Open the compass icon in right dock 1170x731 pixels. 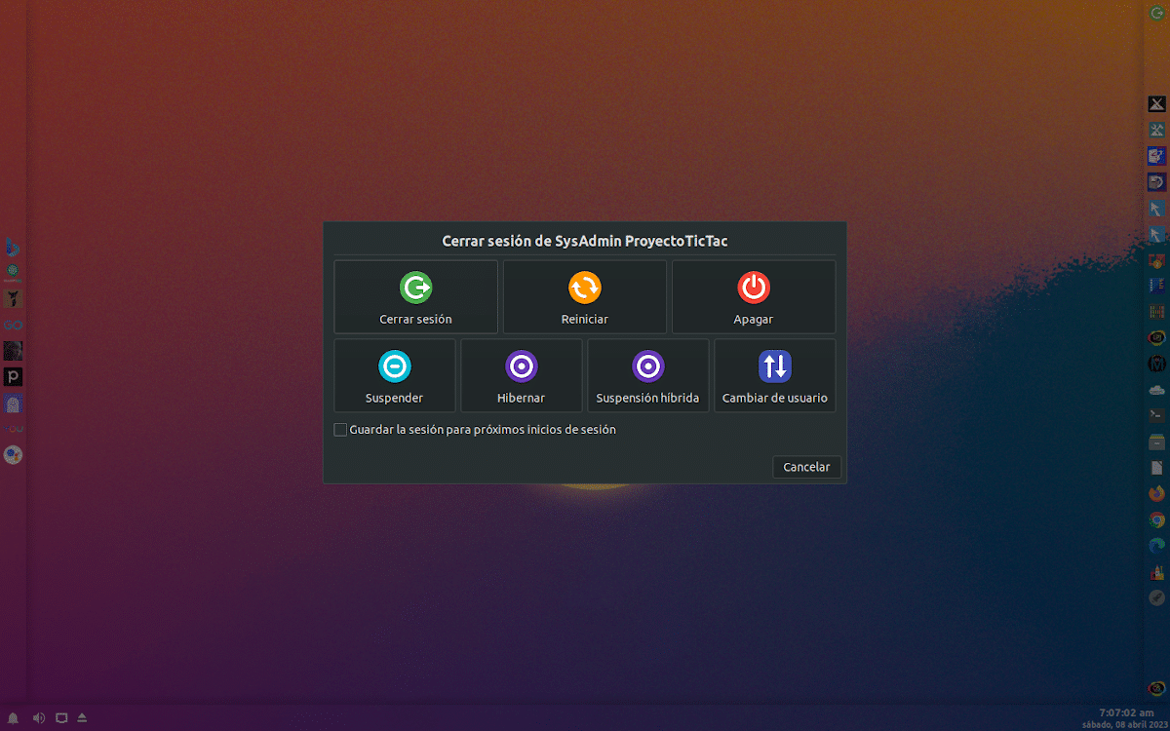coord(1157,597)
